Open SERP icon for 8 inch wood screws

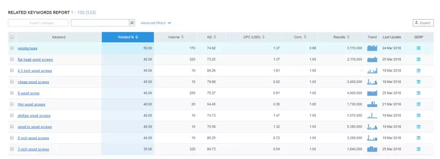418,138
